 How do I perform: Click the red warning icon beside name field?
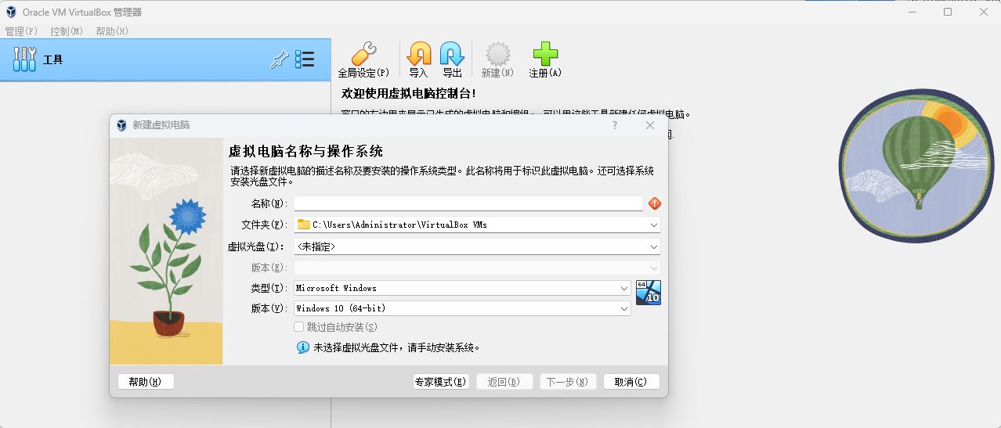coord(655,203)
